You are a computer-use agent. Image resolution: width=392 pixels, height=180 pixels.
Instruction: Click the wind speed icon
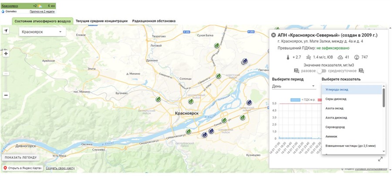tap(308, 57)
